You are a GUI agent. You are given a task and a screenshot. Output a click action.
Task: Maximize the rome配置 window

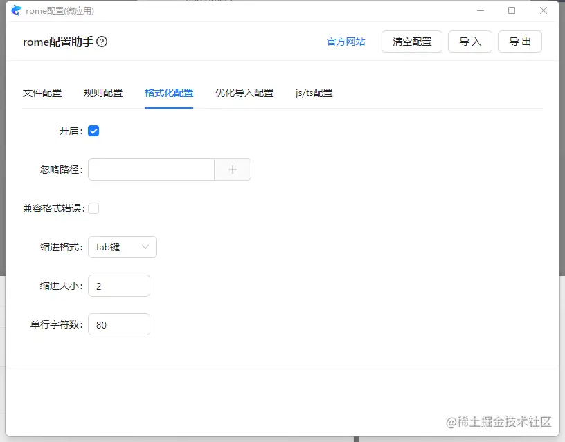click(x=512, y=11)
